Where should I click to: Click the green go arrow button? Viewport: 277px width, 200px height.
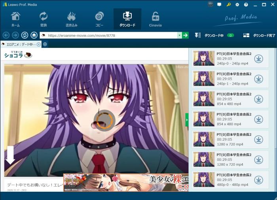[x=185, y=36]
